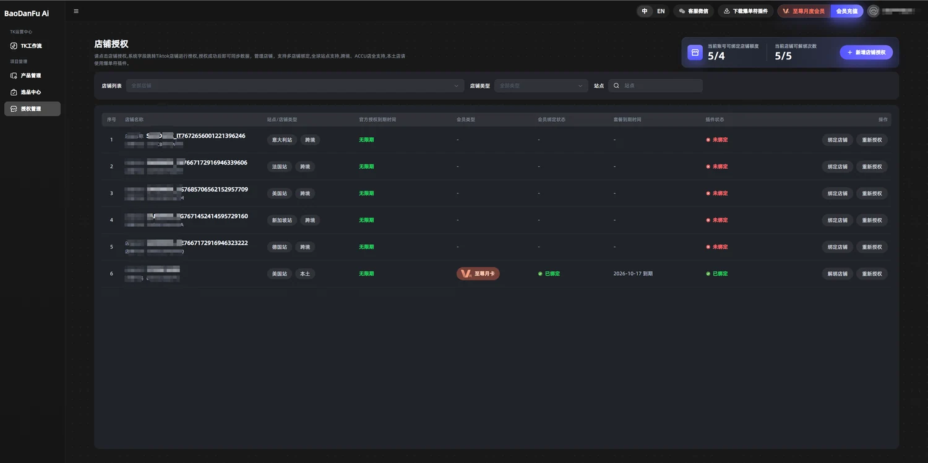
Task: Click the 已绑定 plugin status in row 6
Action: [x=717, y=274]
